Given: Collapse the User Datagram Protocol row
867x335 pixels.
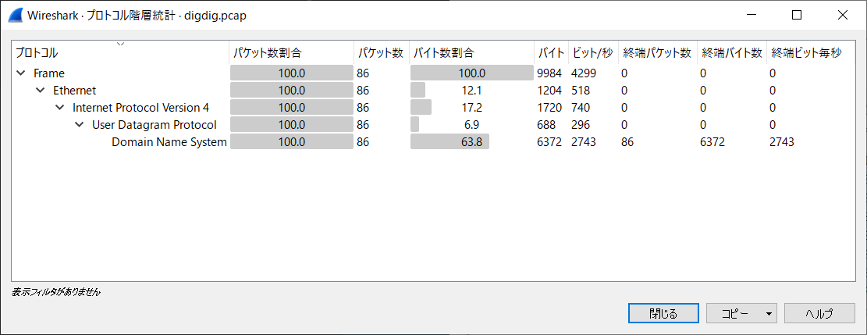Looking at the screenshot, I should pos(79,125).
